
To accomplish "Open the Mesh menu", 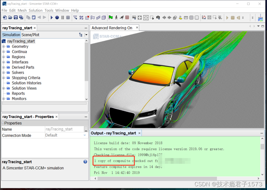I will coord(22,11).
